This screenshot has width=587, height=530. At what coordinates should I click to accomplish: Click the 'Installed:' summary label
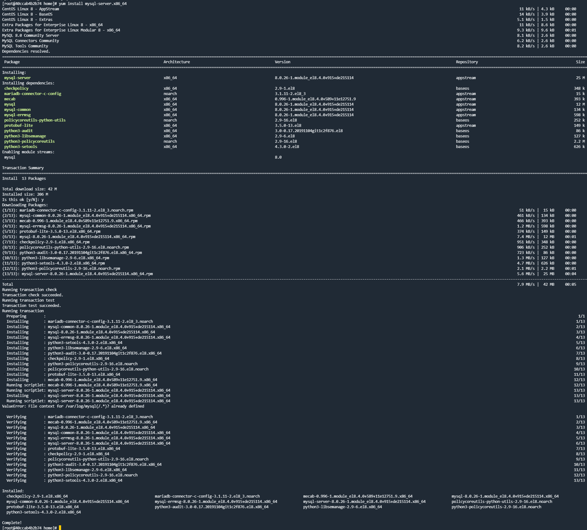[13, 491]
